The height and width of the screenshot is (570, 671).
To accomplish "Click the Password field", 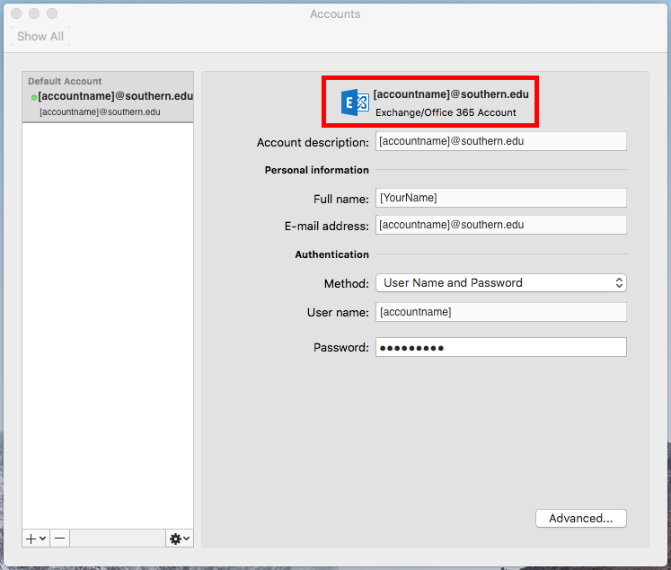I will coord(500,347).
